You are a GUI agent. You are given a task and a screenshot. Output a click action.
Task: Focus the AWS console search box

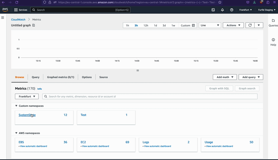tap(80, 10)
